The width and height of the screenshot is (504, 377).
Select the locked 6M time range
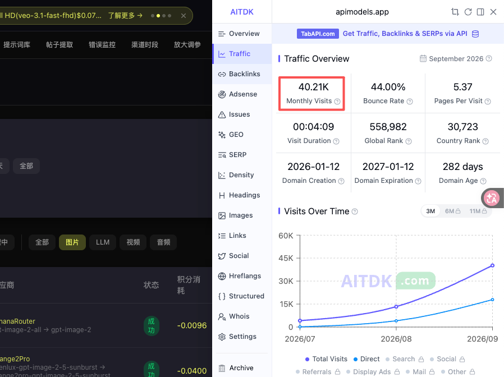pyautogui.click(x=452, y=211)
